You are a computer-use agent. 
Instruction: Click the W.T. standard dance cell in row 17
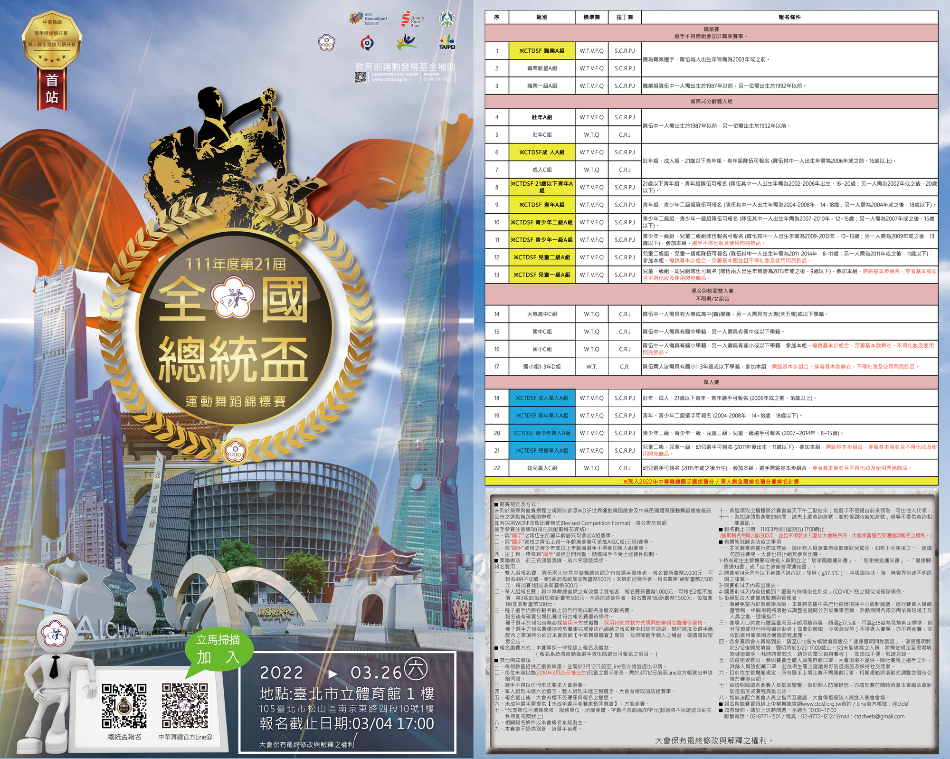[x=592, y=367]
